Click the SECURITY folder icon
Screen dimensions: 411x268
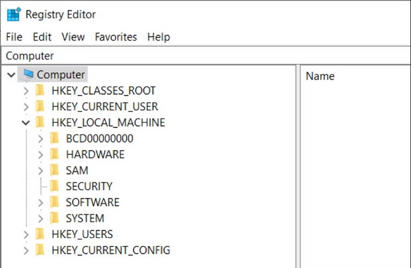coord(54,187)
